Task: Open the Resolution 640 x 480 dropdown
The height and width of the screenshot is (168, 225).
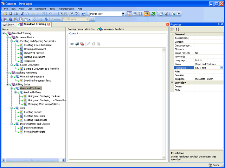Action: 221,68
